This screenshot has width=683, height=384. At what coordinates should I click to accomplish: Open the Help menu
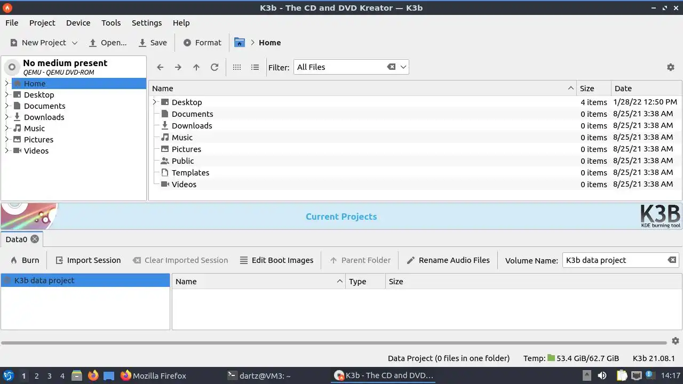[x=181, y=23]
